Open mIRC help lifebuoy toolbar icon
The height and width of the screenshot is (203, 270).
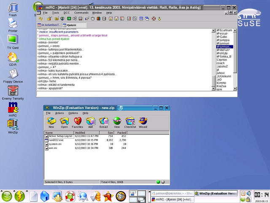pyautogui.click(x=154, y=19)
